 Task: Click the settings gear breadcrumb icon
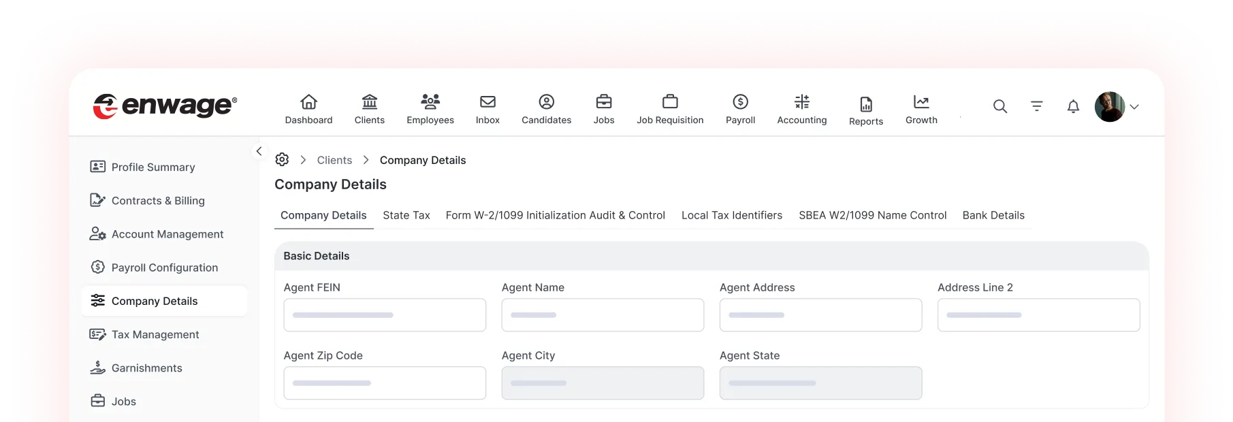282,160
